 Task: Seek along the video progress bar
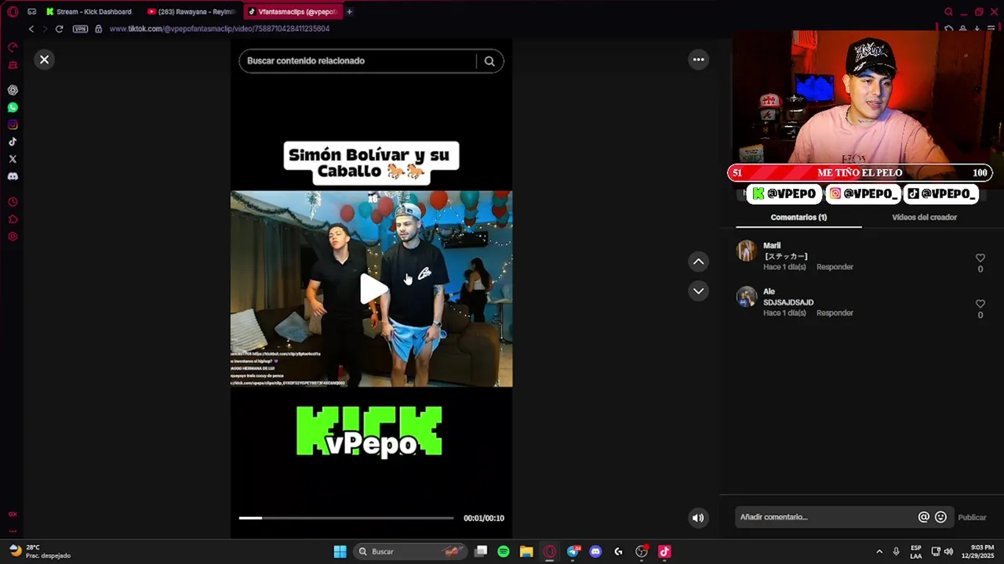click(346, 518)
